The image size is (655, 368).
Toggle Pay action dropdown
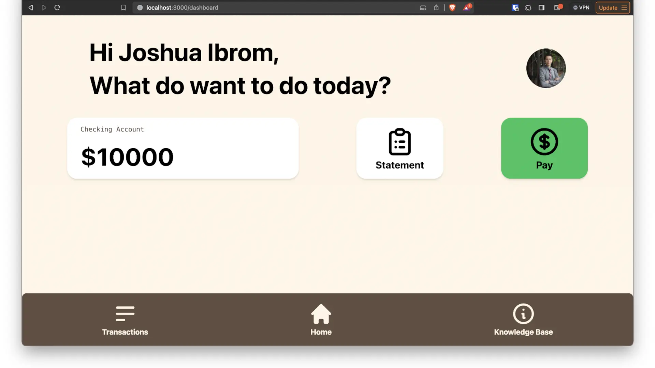[x=544, y=148]
